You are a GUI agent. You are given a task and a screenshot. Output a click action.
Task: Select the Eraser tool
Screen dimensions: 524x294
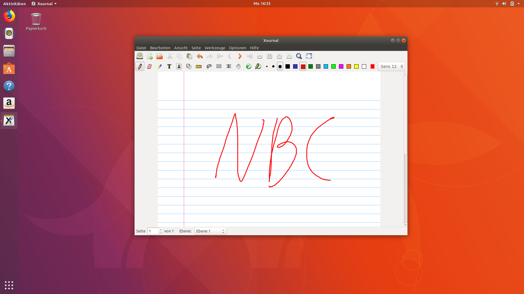(149, 66)
